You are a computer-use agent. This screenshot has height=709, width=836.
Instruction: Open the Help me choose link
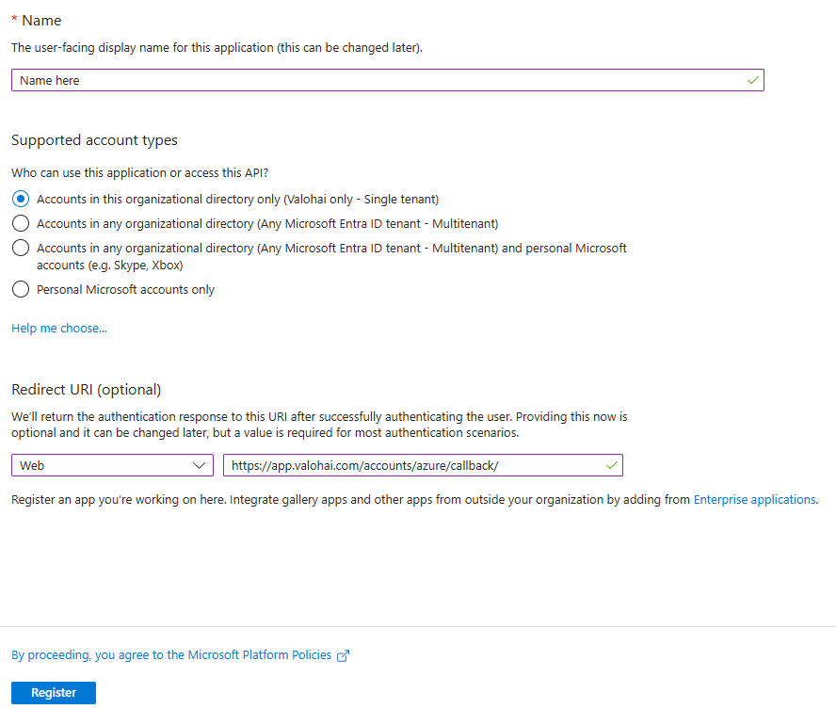click(59, 329)
